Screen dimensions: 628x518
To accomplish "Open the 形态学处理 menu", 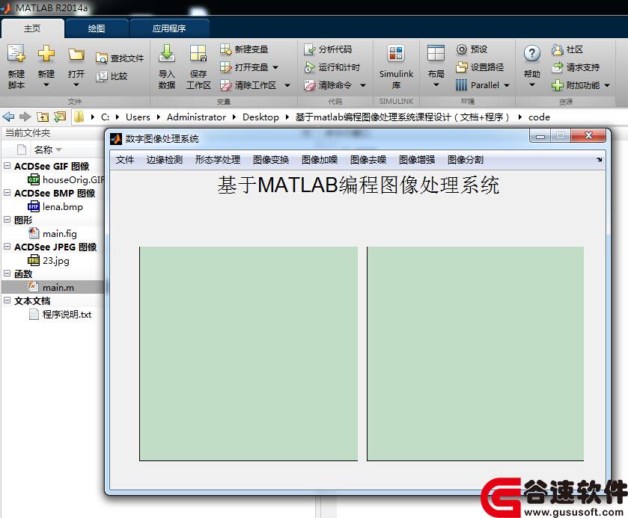I will pyautogui.click(x=218, y=160).
